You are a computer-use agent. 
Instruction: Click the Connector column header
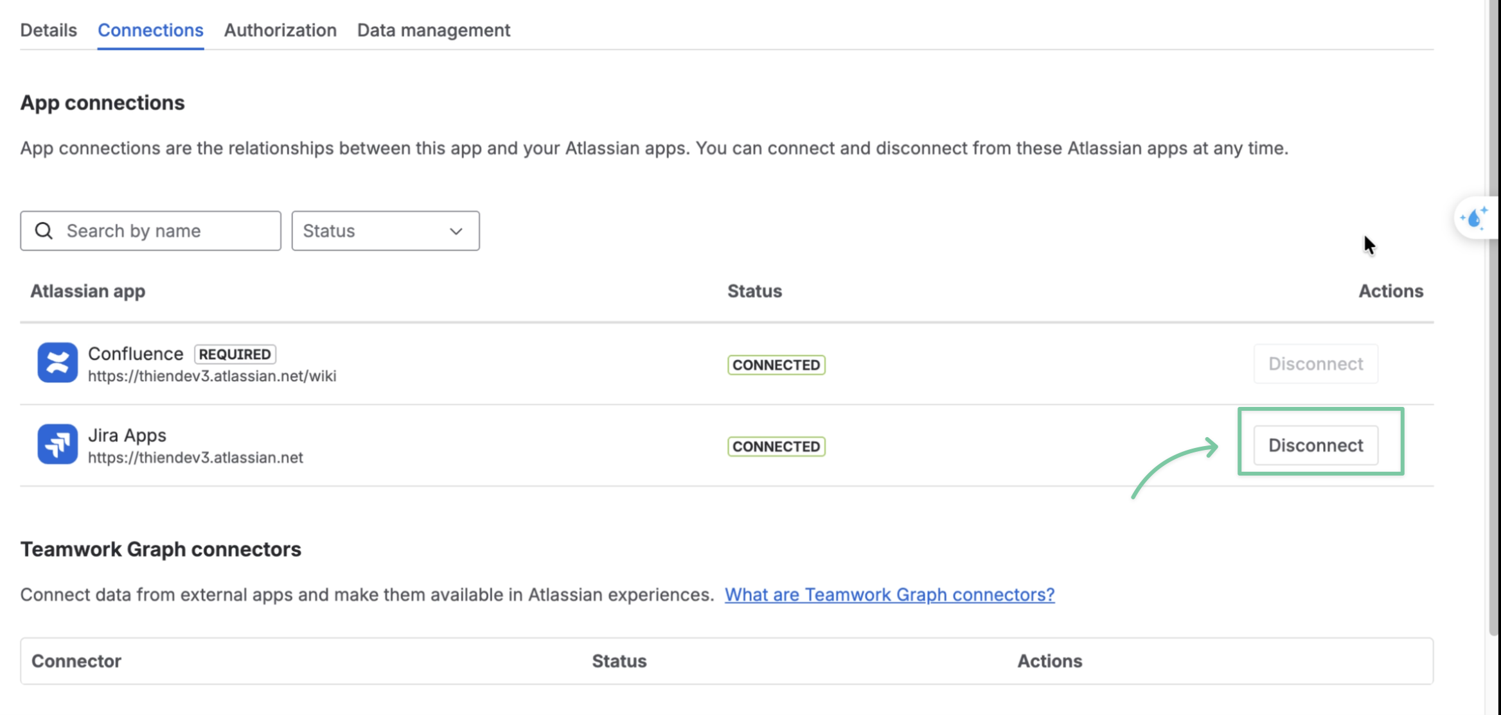point(76,661)
